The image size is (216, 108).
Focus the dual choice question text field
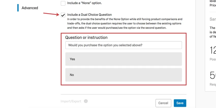pyautogui.click(x=124, y=45)
